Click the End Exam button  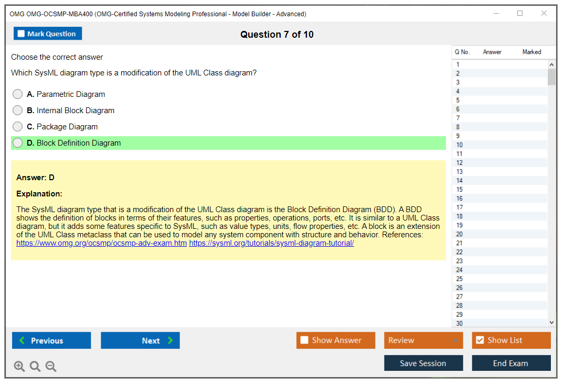(510, 363)
